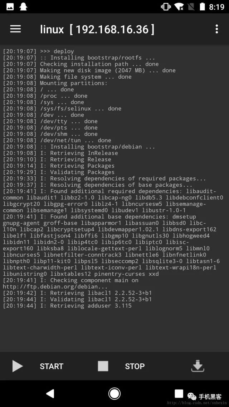The height and width of the screenshot is (407, 229).
Task: Tap the Android back navigation button
Action: 50,394
